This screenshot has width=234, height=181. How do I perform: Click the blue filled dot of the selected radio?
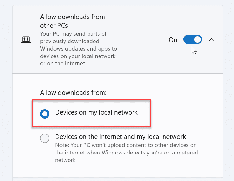pos(45,114)
